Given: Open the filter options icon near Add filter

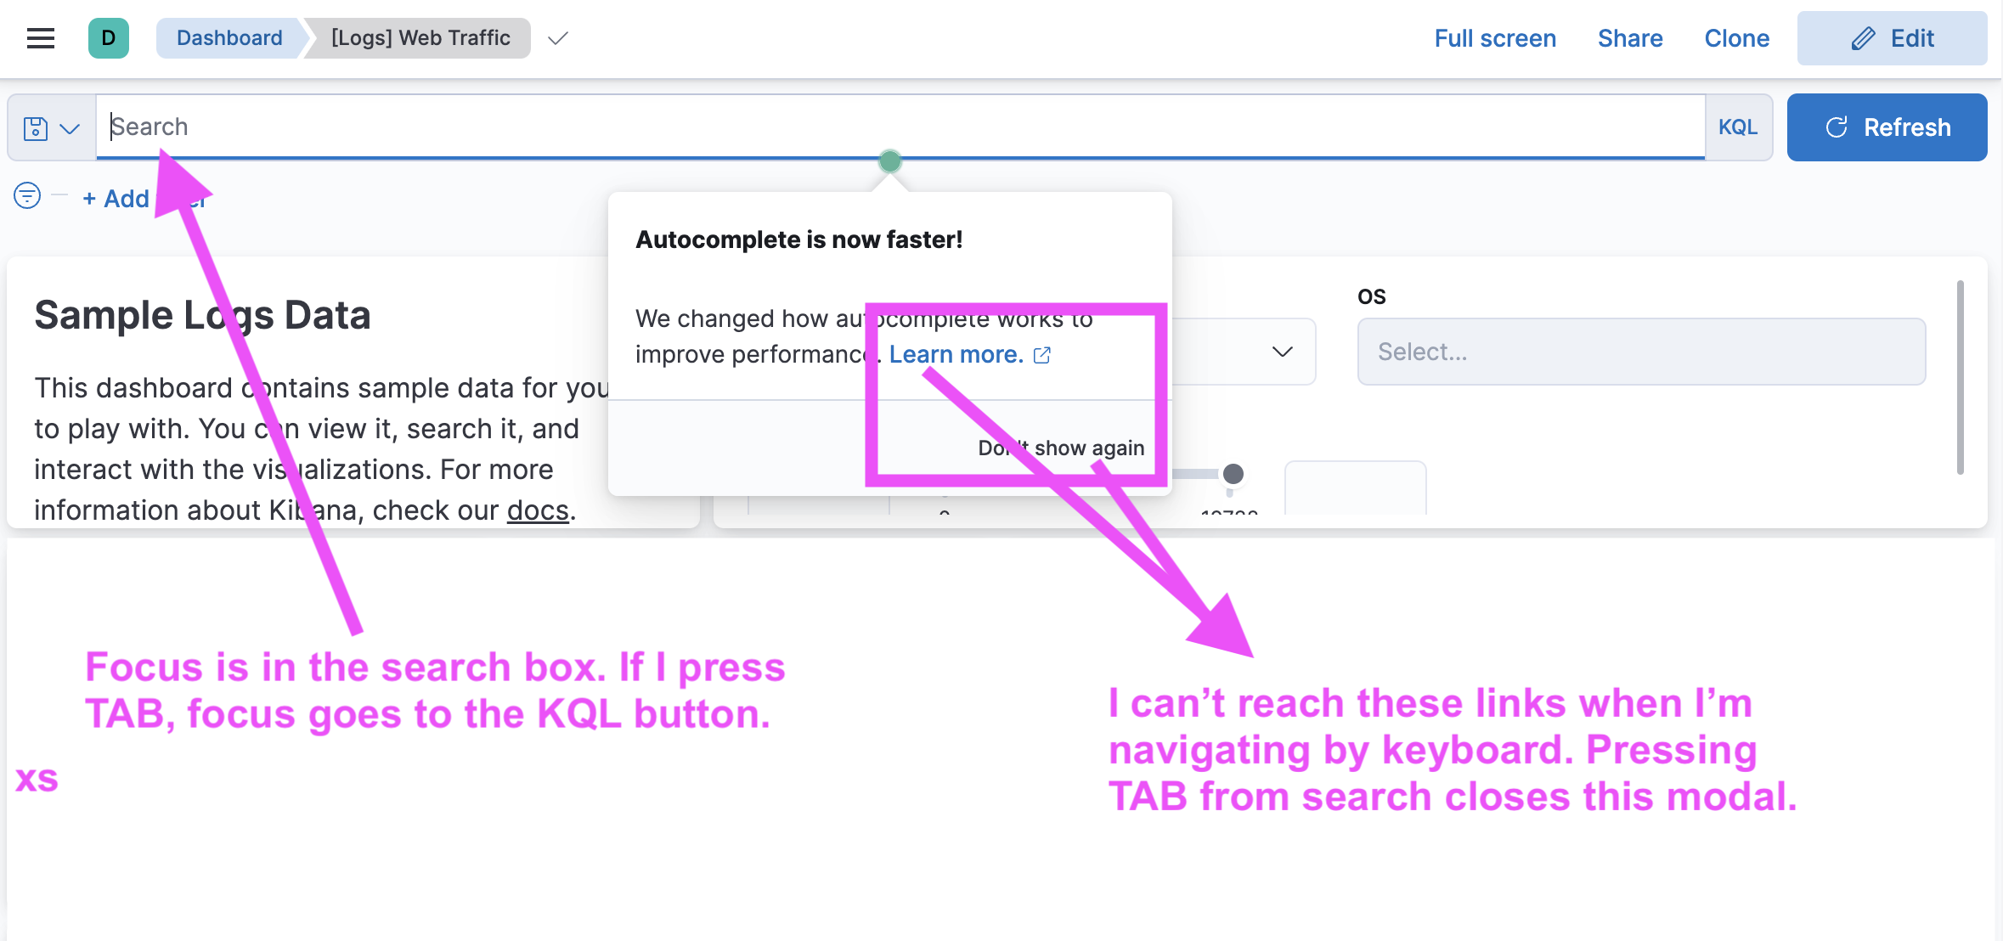Looking at the screenshot, I should [x=25, y=195].
